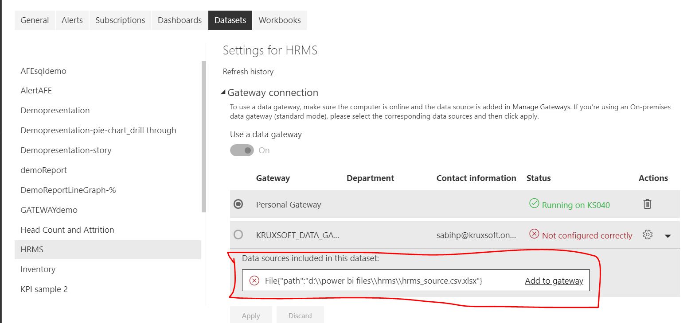
Task: Toggle the Use a data gateway switch
Action: point(242,150)
